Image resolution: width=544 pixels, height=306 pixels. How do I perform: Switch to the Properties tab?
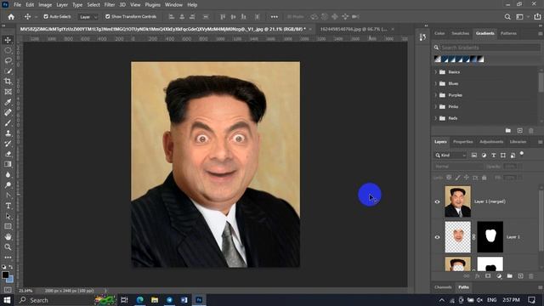point(462,142)
